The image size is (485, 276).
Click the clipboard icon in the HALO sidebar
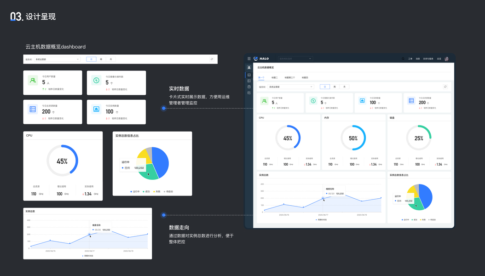click(x=249, y=87)
